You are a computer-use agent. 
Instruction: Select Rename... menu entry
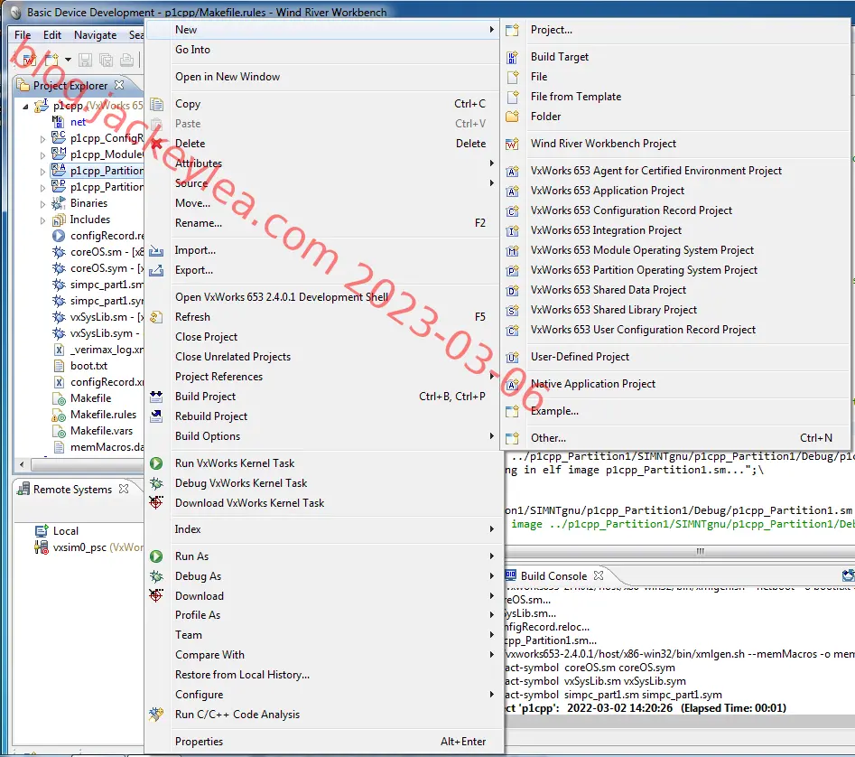334,223
